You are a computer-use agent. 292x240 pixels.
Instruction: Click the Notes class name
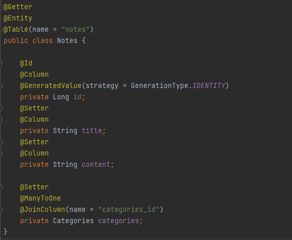(x=67, y=40)
